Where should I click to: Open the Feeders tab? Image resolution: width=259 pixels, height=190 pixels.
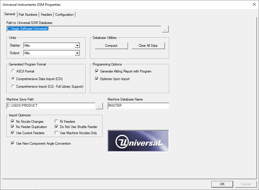(46, 14)
